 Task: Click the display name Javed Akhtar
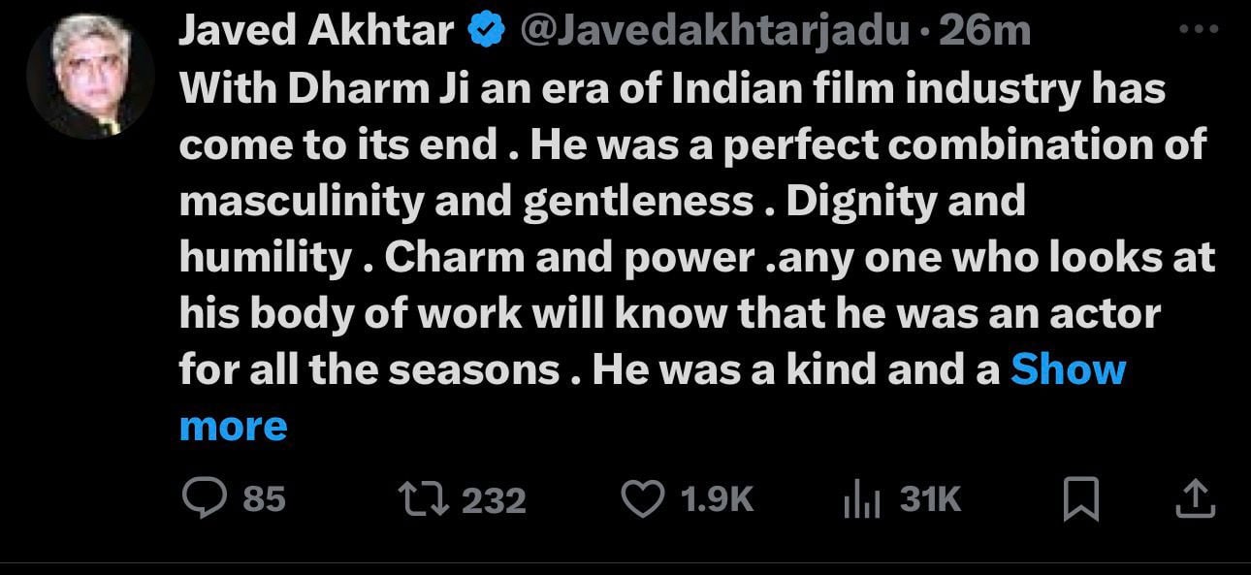pos(315,33)
